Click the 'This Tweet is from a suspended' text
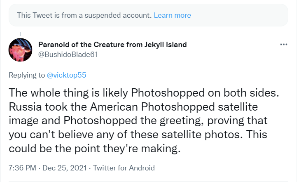This screenshot has width=299, height=182. coord(84,15)
